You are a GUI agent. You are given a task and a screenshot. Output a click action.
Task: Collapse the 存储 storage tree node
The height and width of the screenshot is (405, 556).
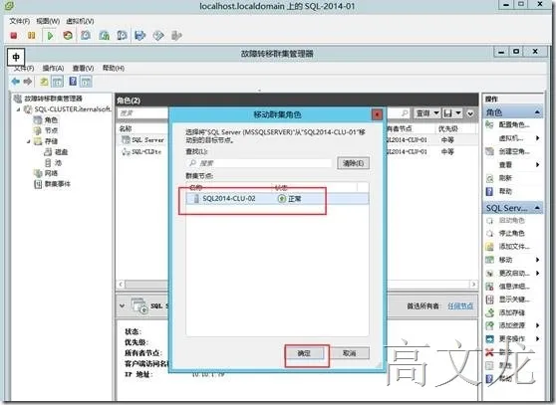pyautogui.click(x=28, y=141)
